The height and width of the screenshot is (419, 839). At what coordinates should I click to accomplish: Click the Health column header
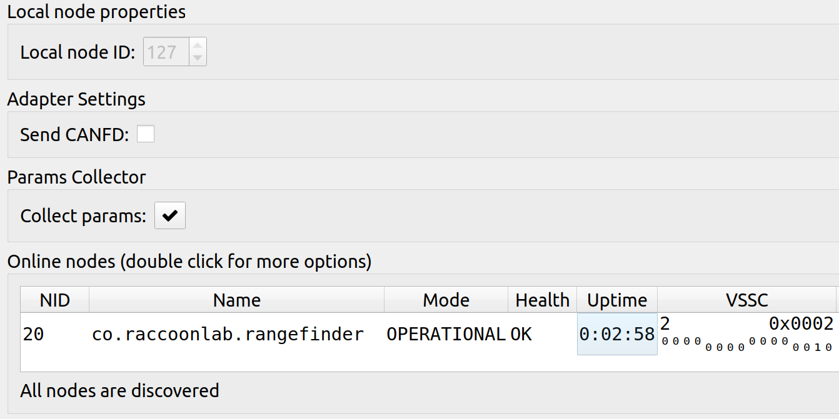[x=543, y=300]
